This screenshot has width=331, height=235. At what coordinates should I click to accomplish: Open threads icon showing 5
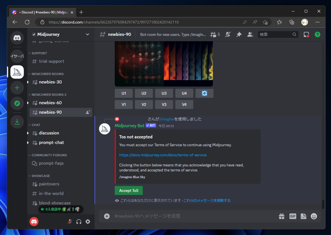pyautogui.click(x=215, y=35)
